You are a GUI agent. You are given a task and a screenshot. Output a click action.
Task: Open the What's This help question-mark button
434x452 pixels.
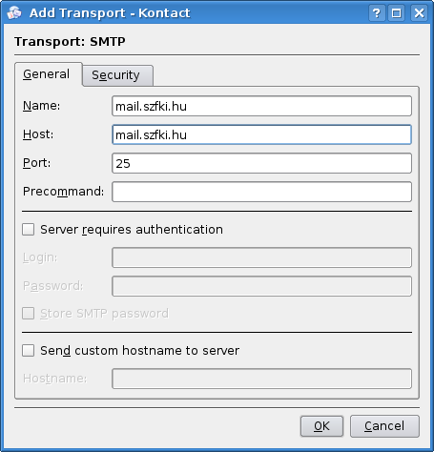pyautogui.click(x=377, y=13)
